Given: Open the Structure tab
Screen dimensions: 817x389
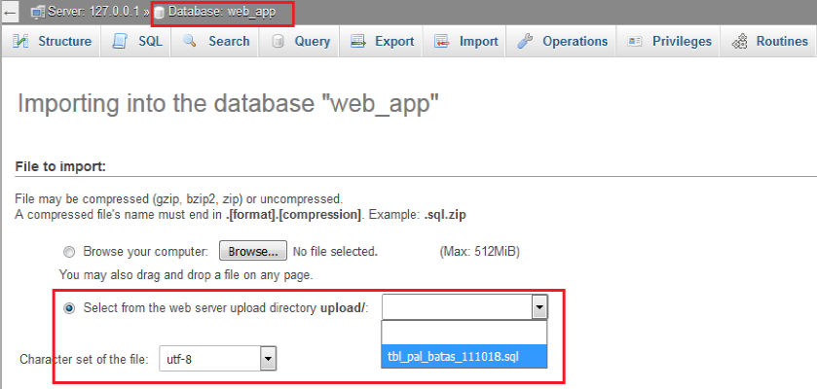Looking at the screenshot, I should [x=51, y=42].
